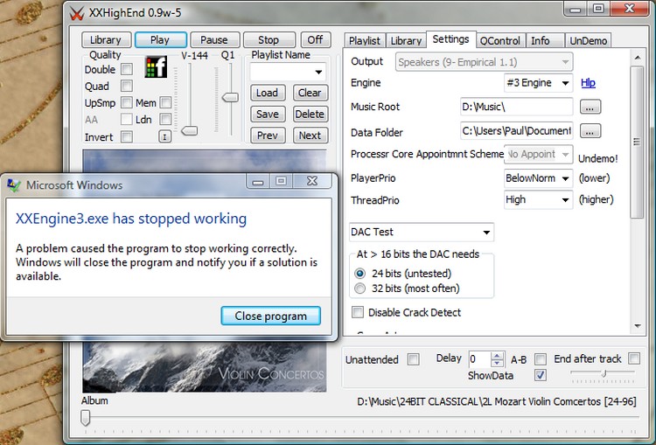Click the album path text at bottom

(497, 401)
